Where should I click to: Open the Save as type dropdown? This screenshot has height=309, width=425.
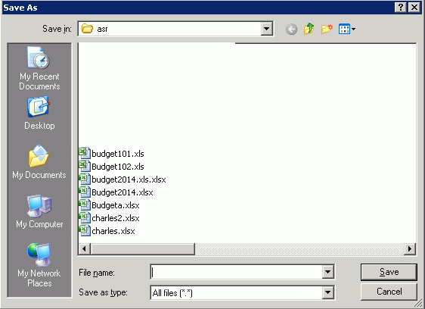(327, 292)
